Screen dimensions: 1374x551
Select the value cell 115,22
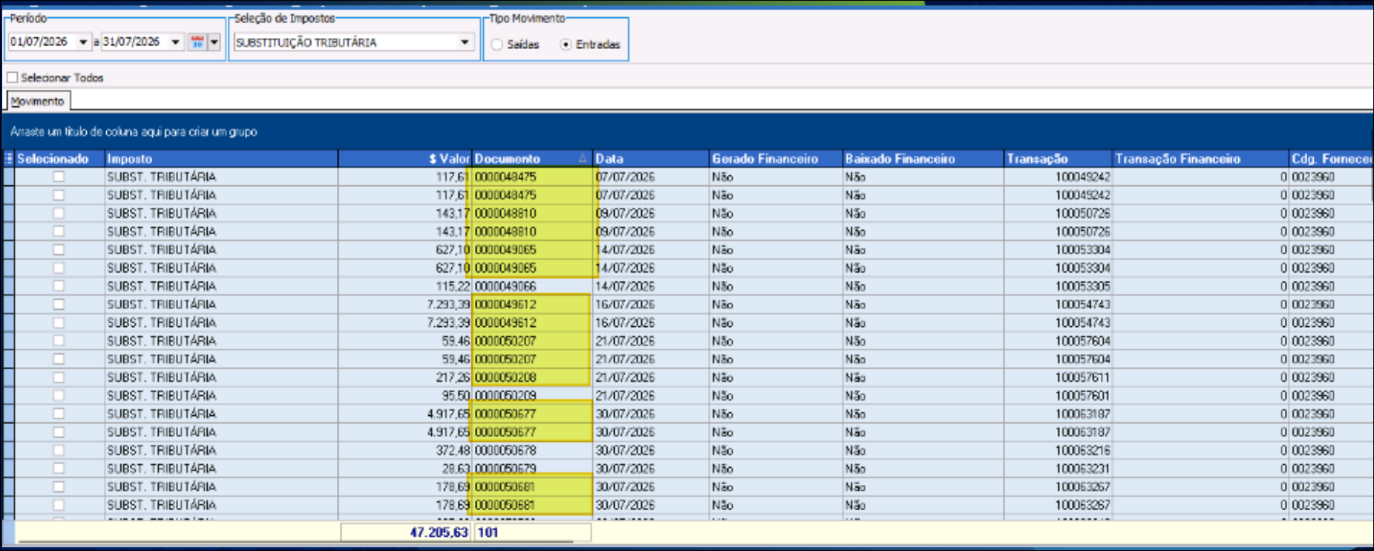tap(405, 286)
